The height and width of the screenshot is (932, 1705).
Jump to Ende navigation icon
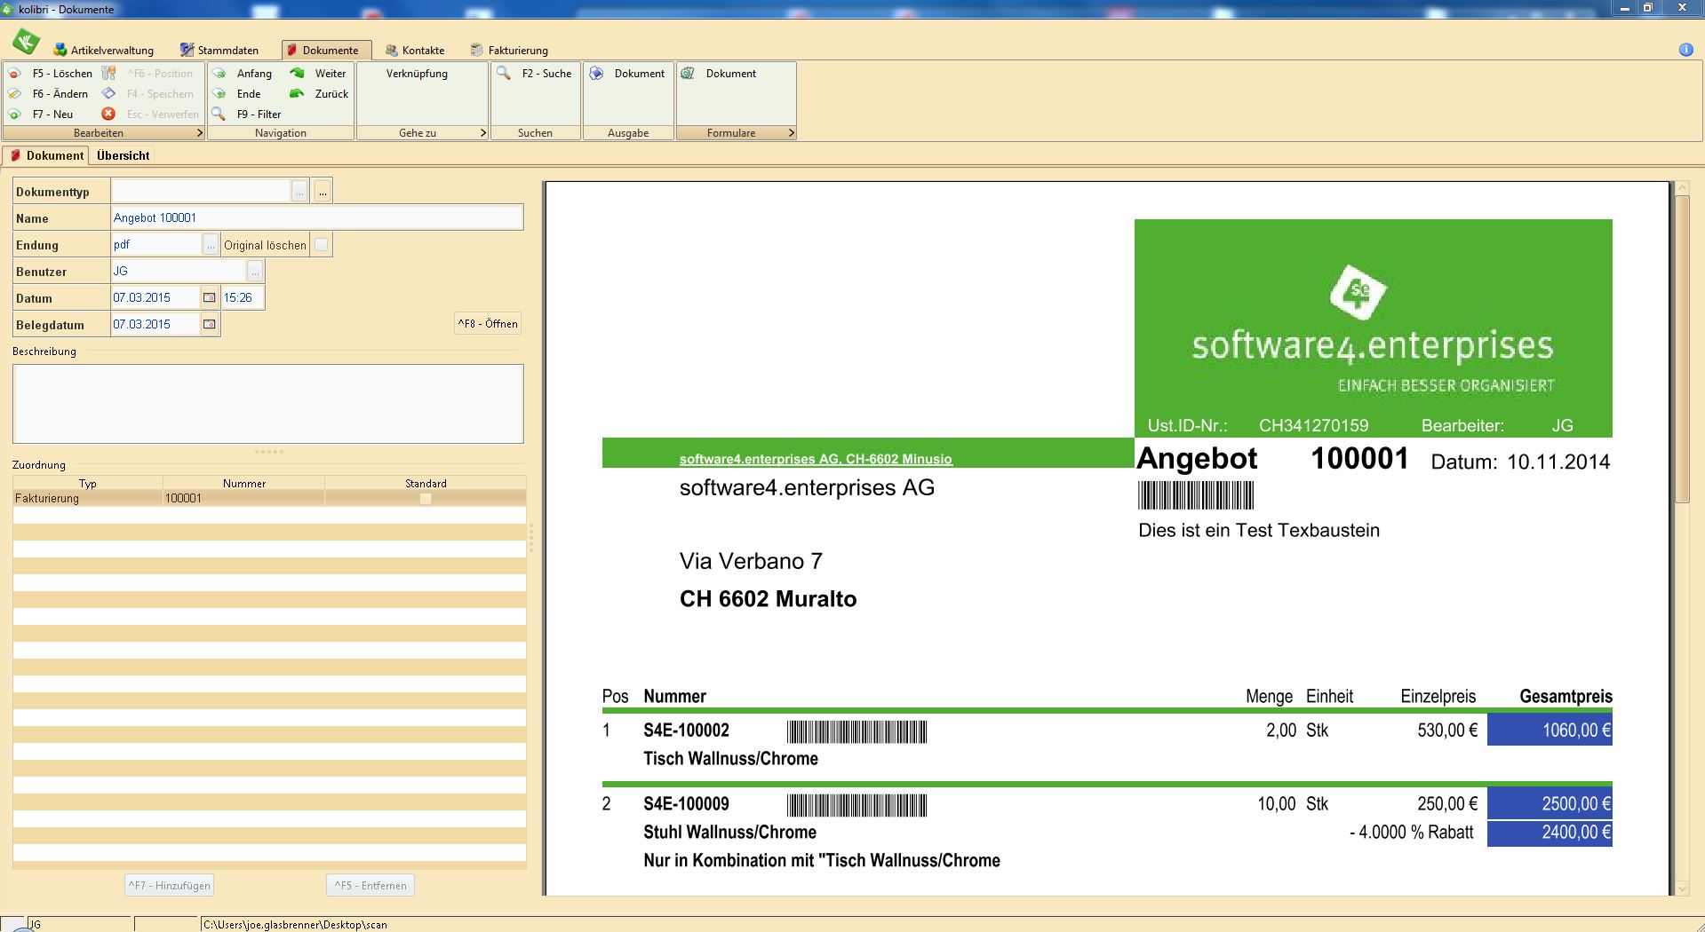click(x=219, y=94)
